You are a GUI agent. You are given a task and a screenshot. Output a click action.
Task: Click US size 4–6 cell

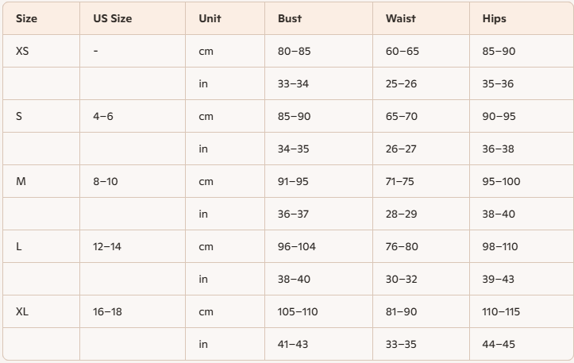point(103,116)
